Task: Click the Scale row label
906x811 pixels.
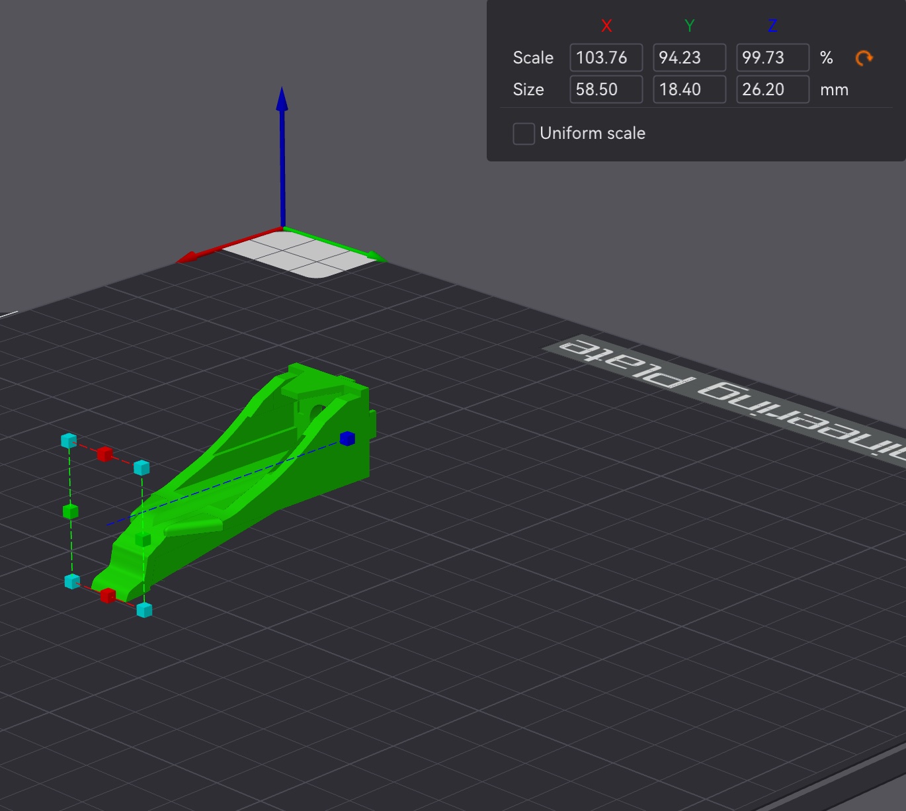Action: pos(533,58)
